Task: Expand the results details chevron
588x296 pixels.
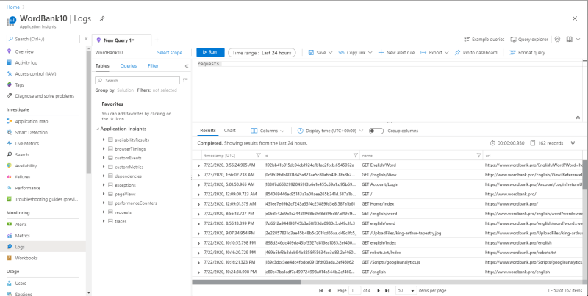Action: (x=573, y=142)
